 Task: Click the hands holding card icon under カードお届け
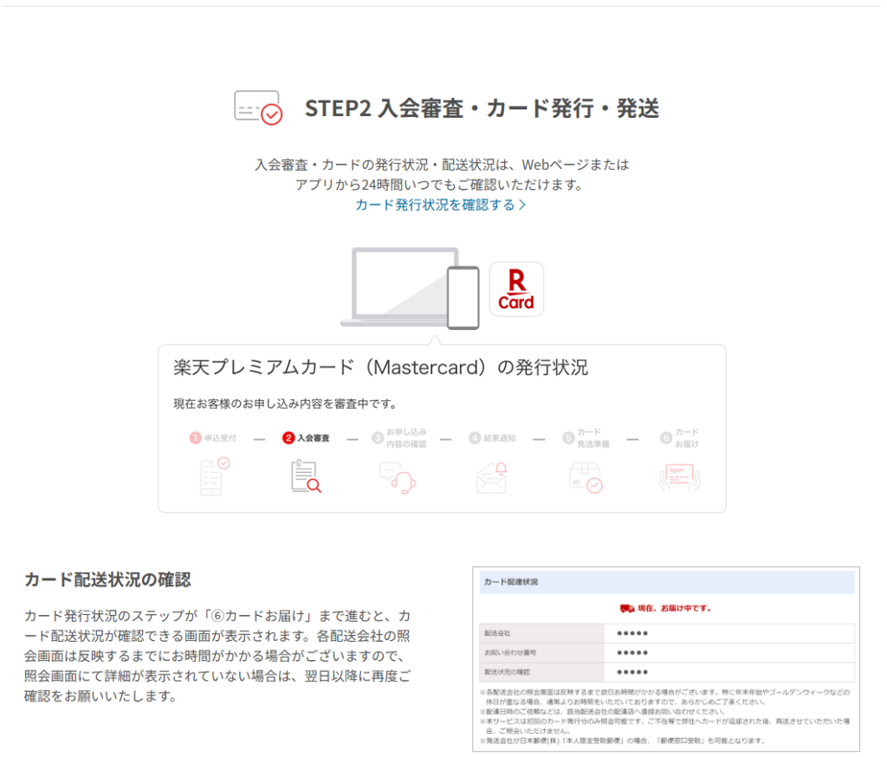(679, 478)
